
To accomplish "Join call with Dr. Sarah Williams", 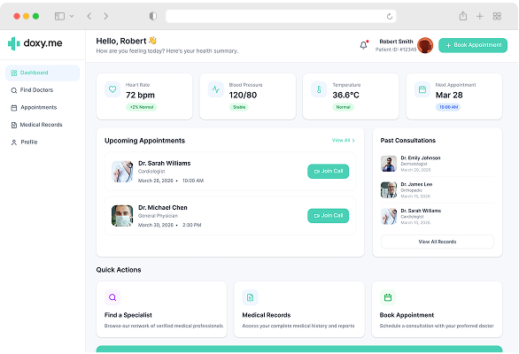I will click(x=328, y=172).
